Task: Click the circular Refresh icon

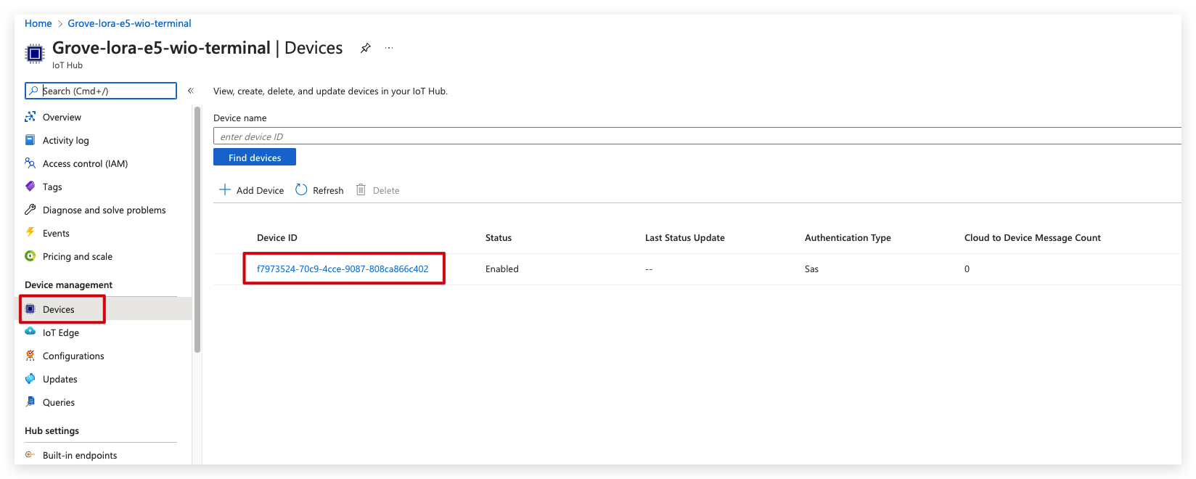Action: (301, 189)
